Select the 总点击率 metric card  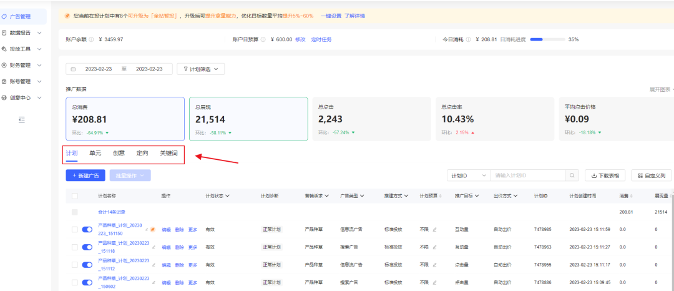click(x=494, y=119)
